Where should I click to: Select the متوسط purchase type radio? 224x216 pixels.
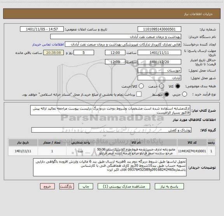(166, 94)
